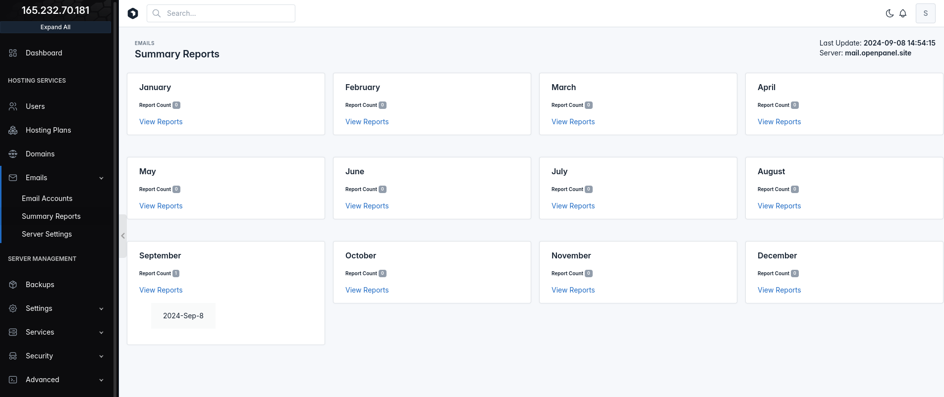Expand the Advanced submenu chevron
944x397 pixels.
(x=101, y=380)
